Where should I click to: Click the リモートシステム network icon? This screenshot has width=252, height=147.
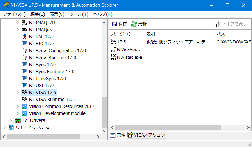coord(11,127)
